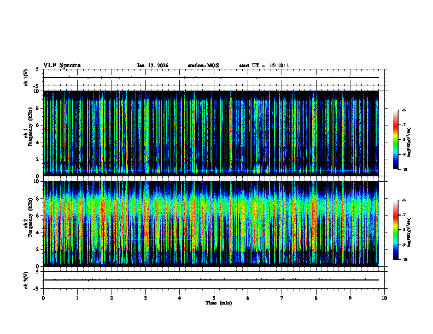The height and width of the screenshot is (334, 433).
Task: Click the ch.1 color scale "-7" label
Action: [403, 125]
